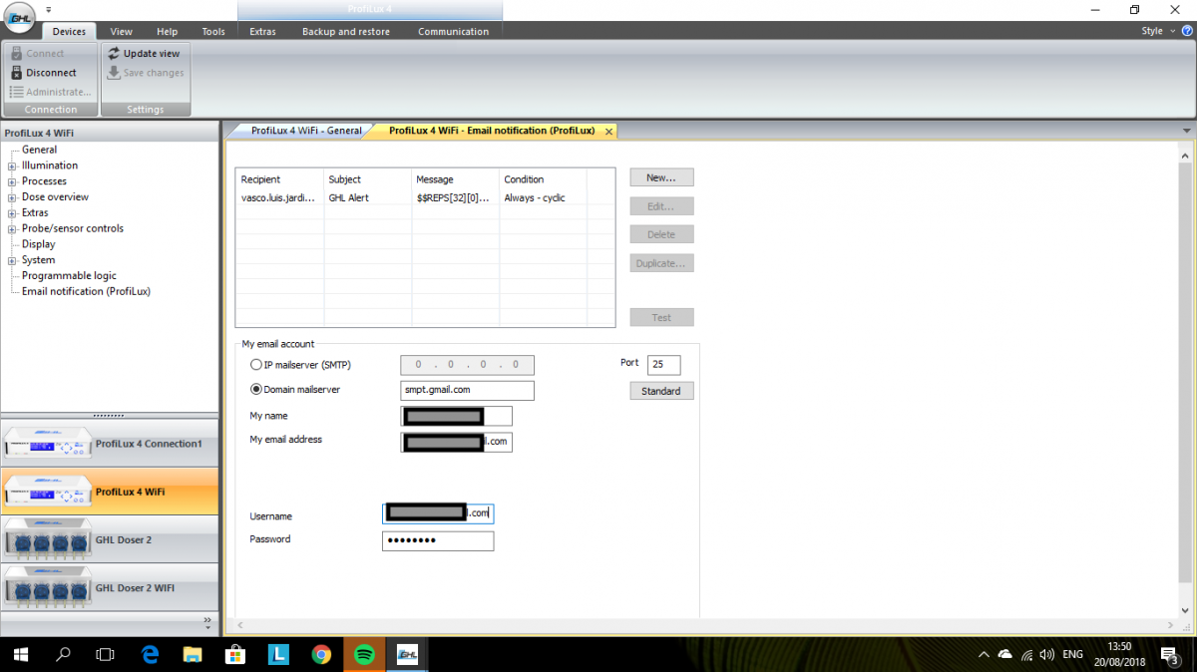Expand Probe/sensor controls tree node
The width and height of the screenshot is (1197, 672).
click(x=12, y=229)
